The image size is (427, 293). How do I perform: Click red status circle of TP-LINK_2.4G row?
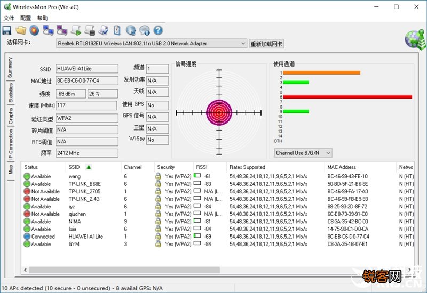[27, 199]
